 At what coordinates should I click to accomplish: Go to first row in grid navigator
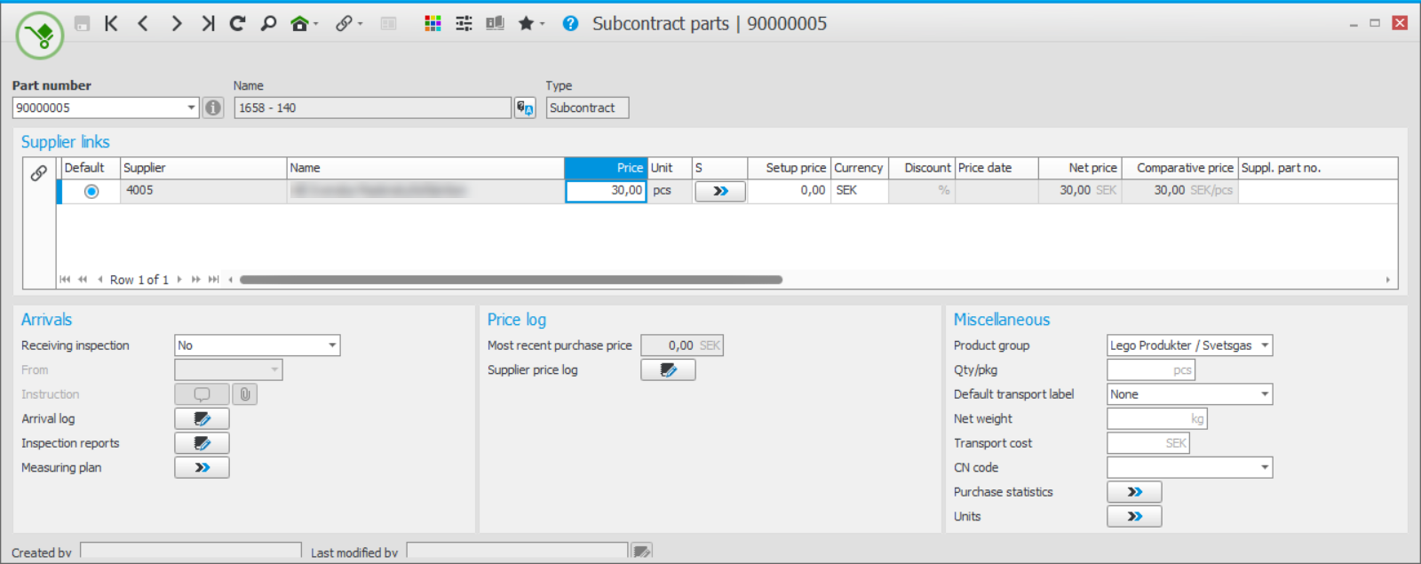point(65,280)
